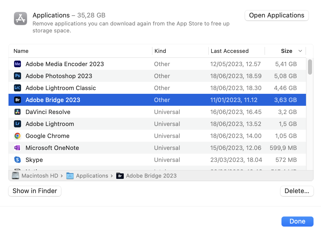Click the Google Chrome app icon

point(17,136)
